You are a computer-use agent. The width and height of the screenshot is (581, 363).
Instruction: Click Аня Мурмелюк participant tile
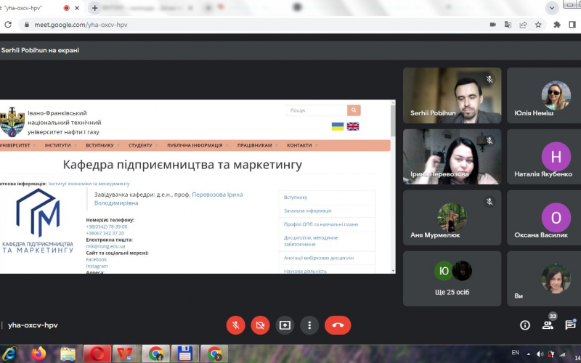[x=452, y=218]
